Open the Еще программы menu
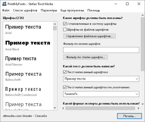This screenshot has height=122, width=145. (x=72, y=10)
